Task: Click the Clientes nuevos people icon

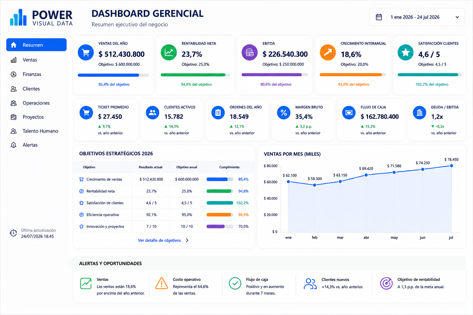Action: (x=310, y=284)
